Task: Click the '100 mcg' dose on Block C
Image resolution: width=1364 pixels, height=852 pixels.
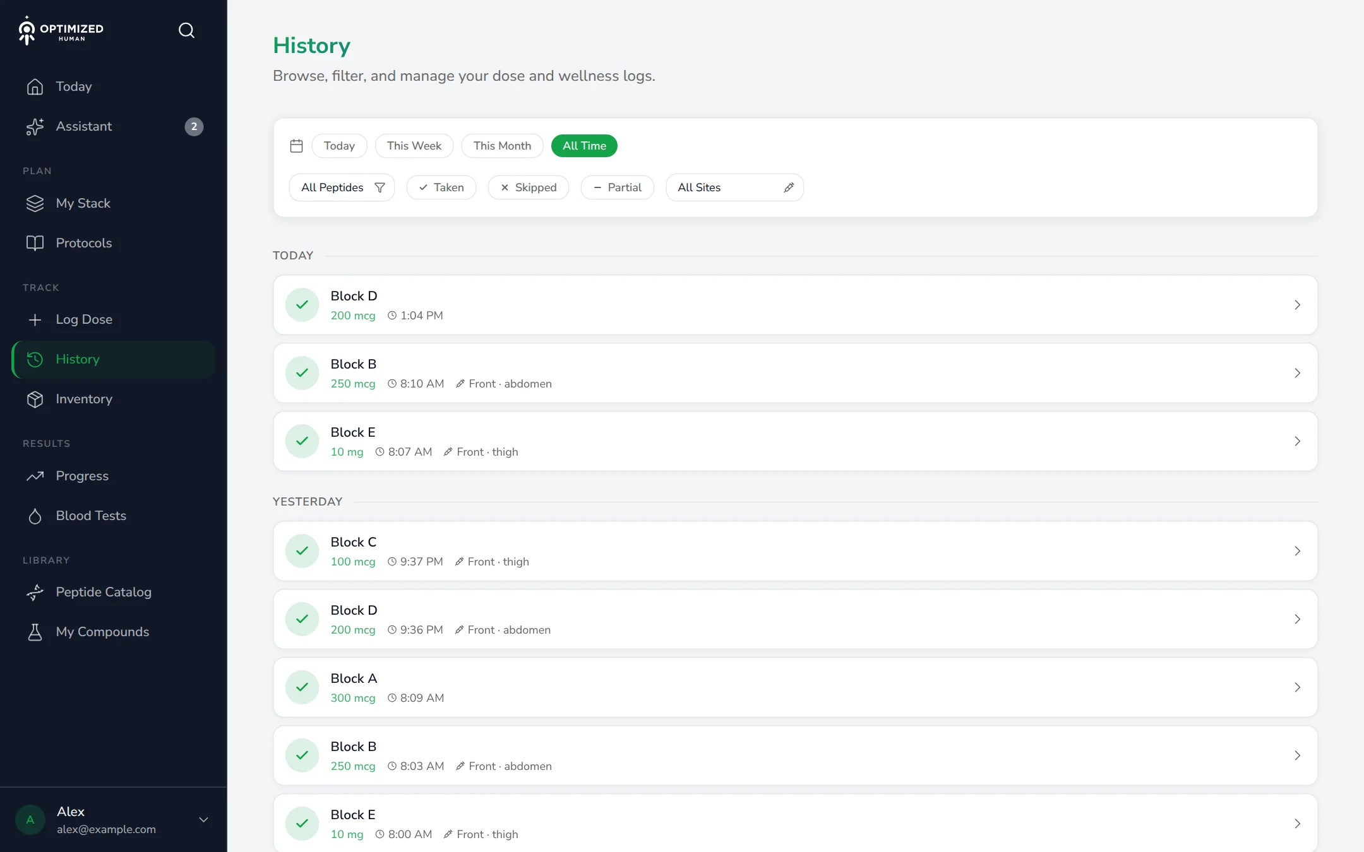Action: [353, 562]
